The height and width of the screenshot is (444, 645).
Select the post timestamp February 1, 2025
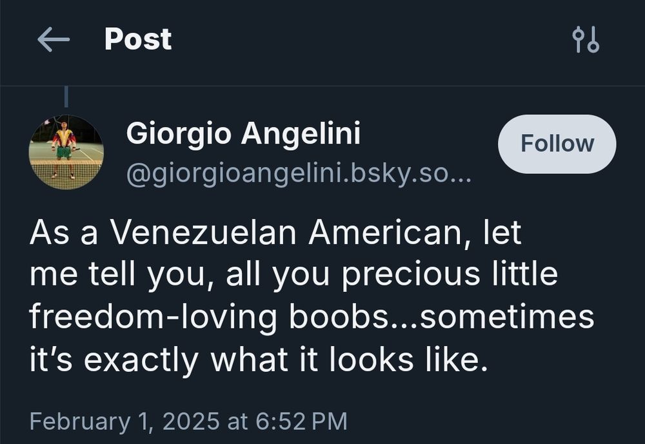click(x=122, y=421)
